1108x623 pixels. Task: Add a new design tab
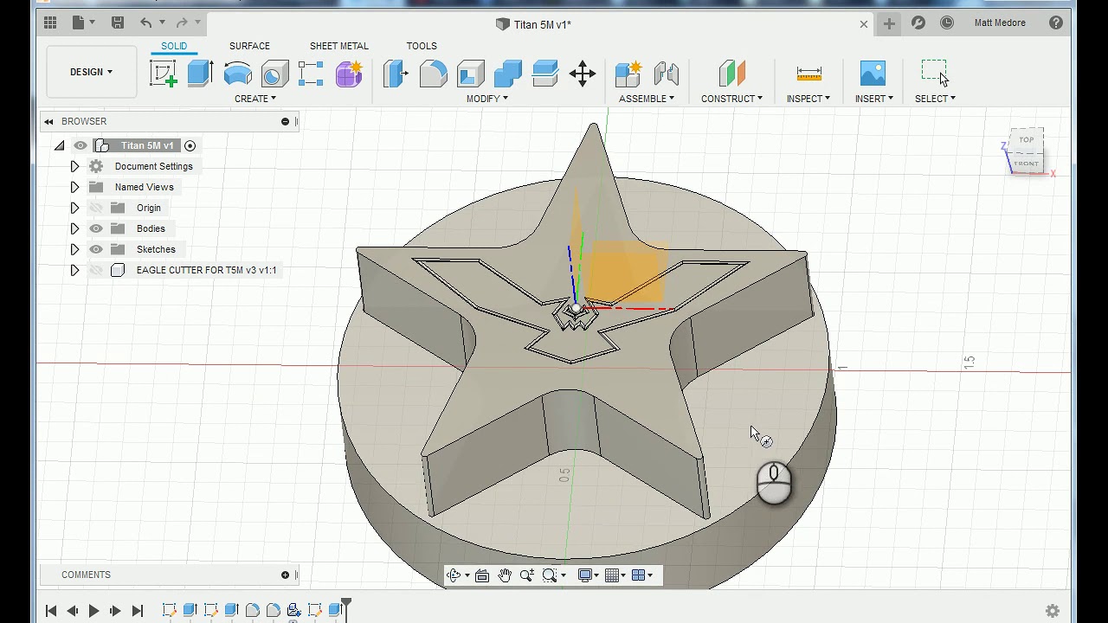pos(889,23)
